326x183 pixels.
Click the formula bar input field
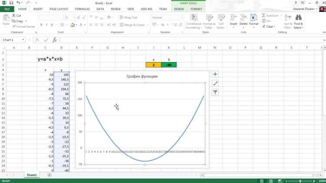(191, 40)
